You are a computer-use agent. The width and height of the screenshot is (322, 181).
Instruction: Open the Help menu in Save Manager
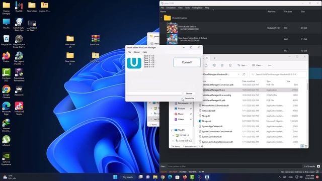(145, 52)
